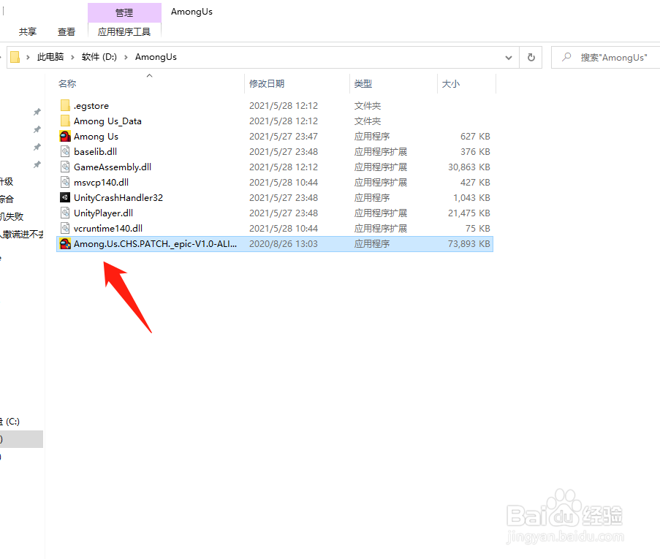Click the 21,475 KB size value
This screenshot has height=559, width=660.
click(x=469, y=213)
